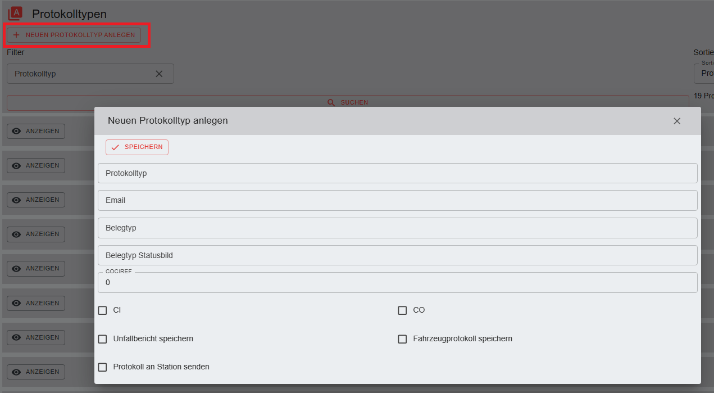Viewport: 714px width, 393px height.
Task: Toggle Protokoll an Station senden checkbox
Action: click(102, 367)
